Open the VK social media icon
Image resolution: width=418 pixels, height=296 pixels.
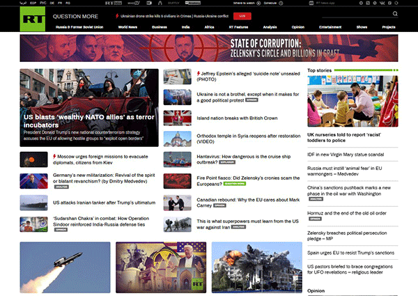tap(382, 3)
